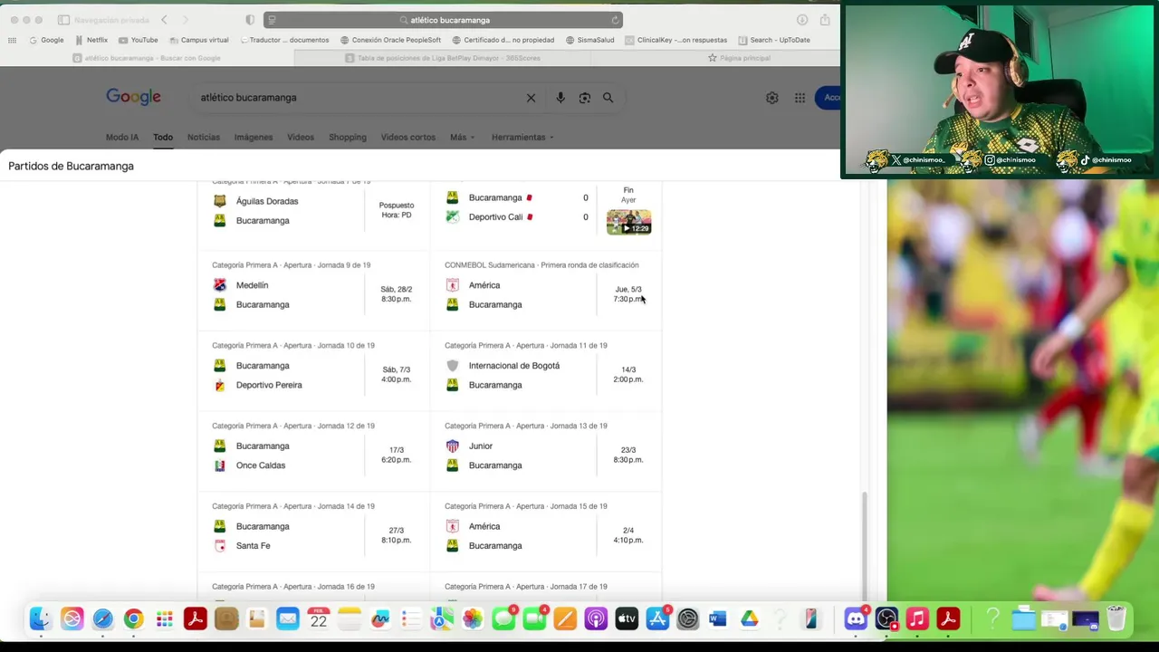The height and width of the screenshot is (652, 1159).
Task: Click the Safari address bar
Action: tap(443, 20)
